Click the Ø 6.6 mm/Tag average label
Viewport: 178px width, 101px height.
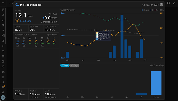tap(157, 65)
